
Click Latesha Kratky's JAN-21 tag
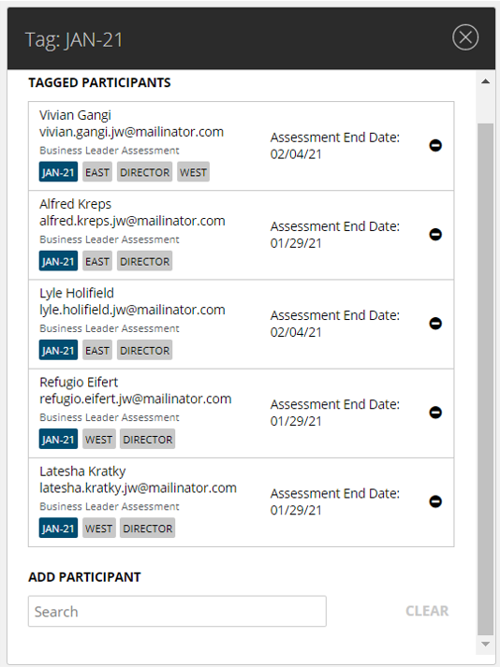click(58, 528)
